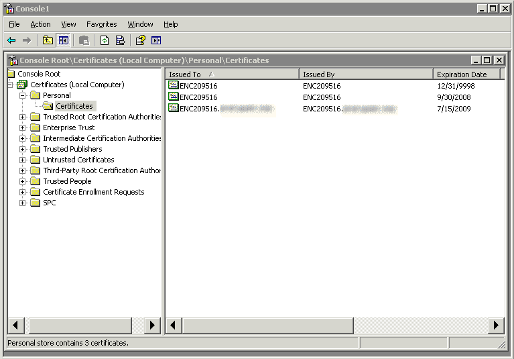Click the certificate icon expiring 12/31/9998
Screen dimensions: 514x359
pos(174,85)
